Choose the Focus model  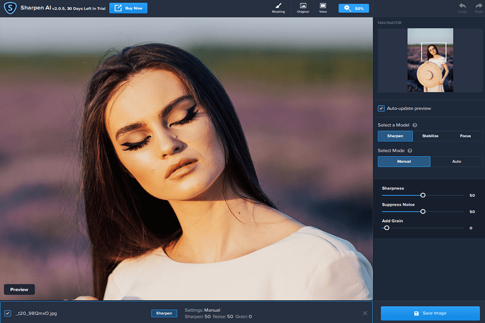coord(465,136)
